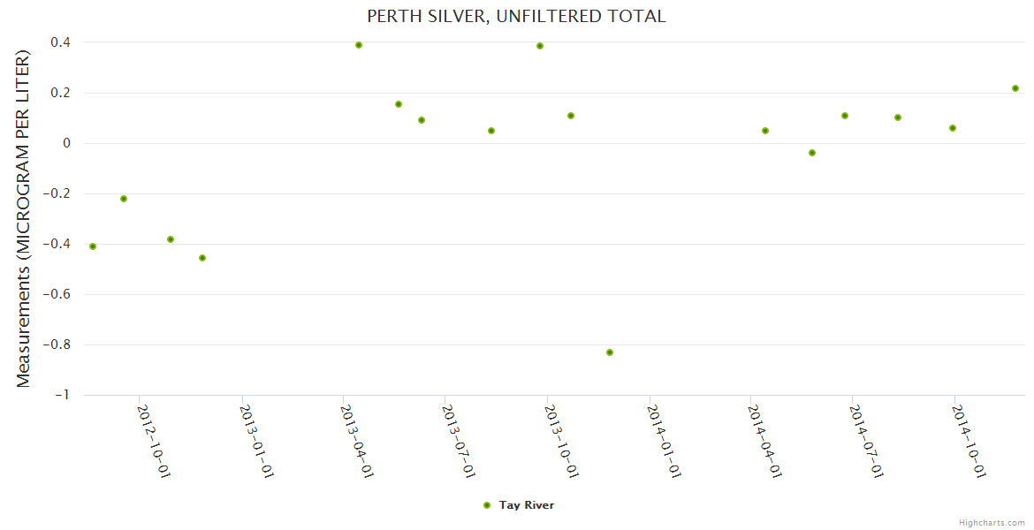
Task: Toggle the Tay River series legend label
Action: click(527, 505)
